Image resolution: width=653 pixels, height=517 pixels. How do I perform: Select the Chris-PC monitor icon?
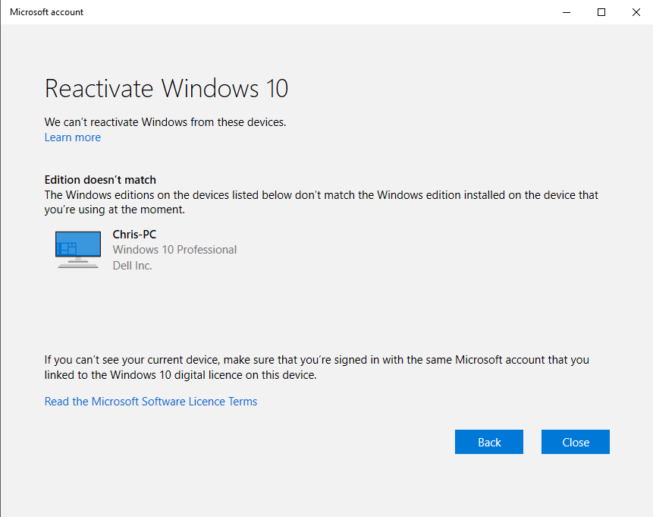click(x=78, y=249)
